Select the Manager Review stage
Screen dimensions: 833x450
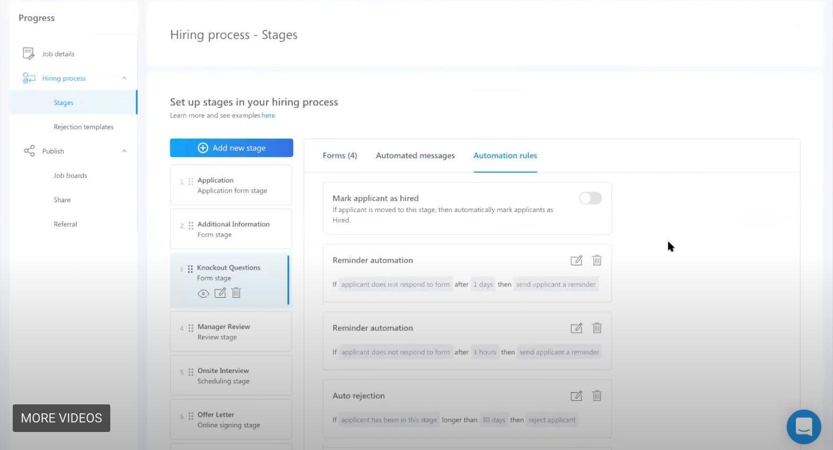[231, 332]
